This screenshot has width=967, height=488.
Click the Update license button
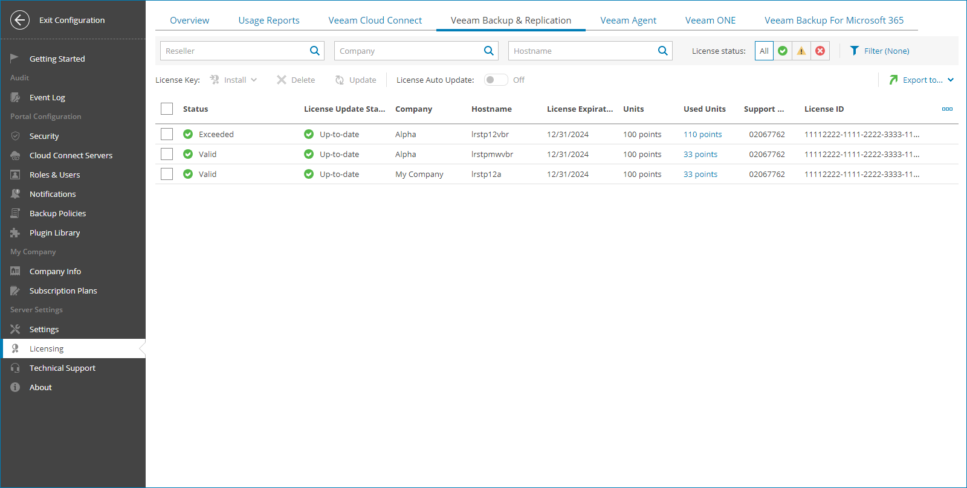pos(355,80)
